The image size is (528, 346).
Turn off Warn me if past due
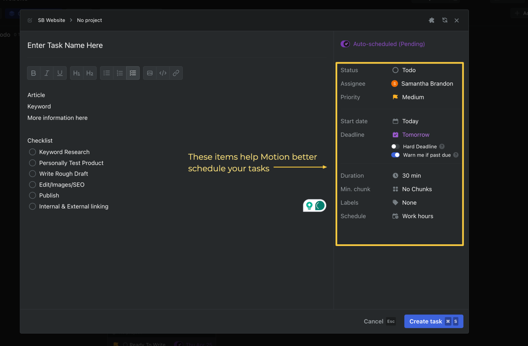pyautogui.click(x=395, y=155)
